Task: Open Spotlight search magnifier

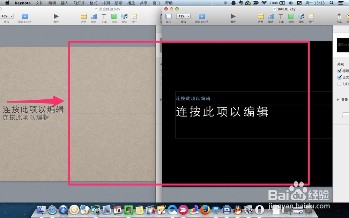Action: (332, 3)
